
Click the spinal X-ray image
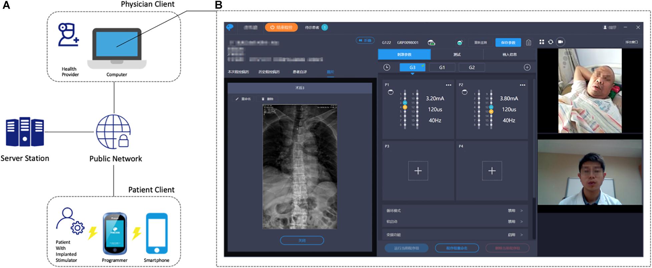coord(299,166)
